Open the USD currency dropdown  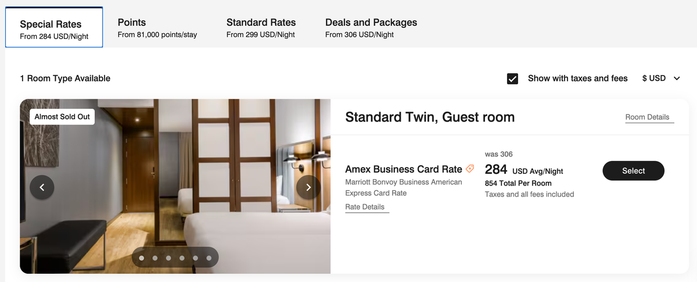[661, 78]
